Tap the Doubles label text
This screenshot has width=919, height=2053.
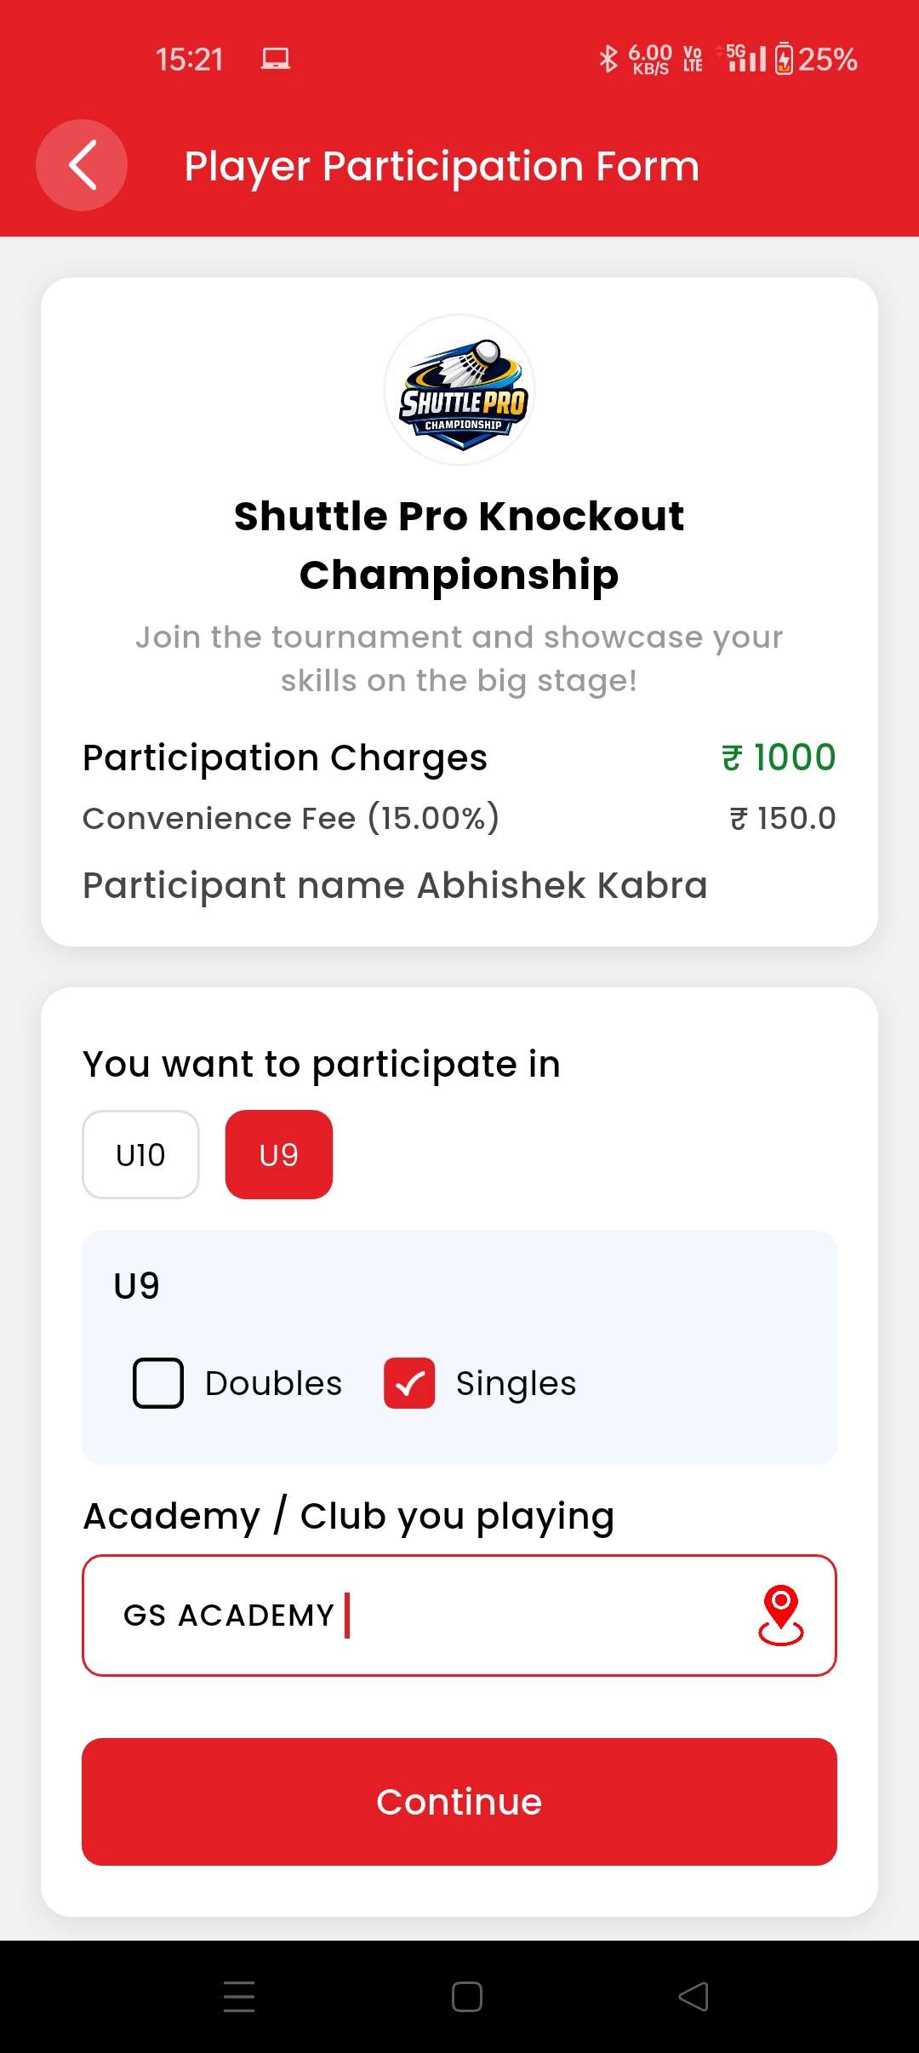coord(273,1383)
